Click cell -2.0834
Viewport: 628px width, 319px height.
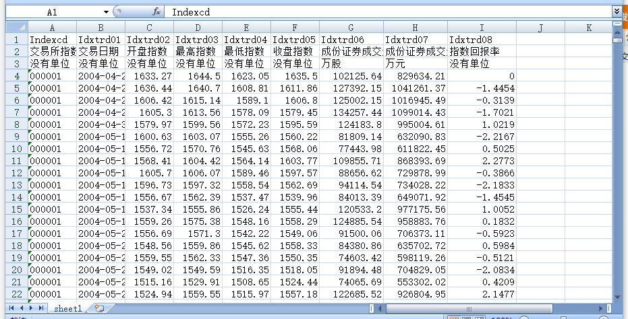[x=482, y=270]
